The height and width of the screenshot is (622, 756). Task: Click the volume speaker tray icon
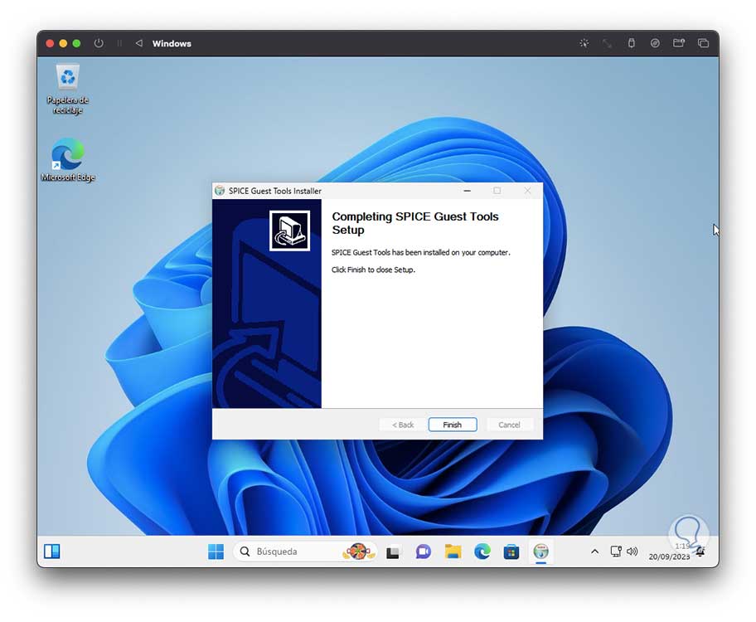[632, 551]
